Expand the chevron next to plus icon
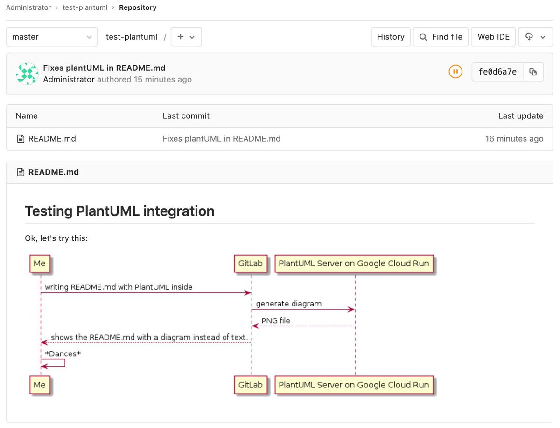 [192, 37]
